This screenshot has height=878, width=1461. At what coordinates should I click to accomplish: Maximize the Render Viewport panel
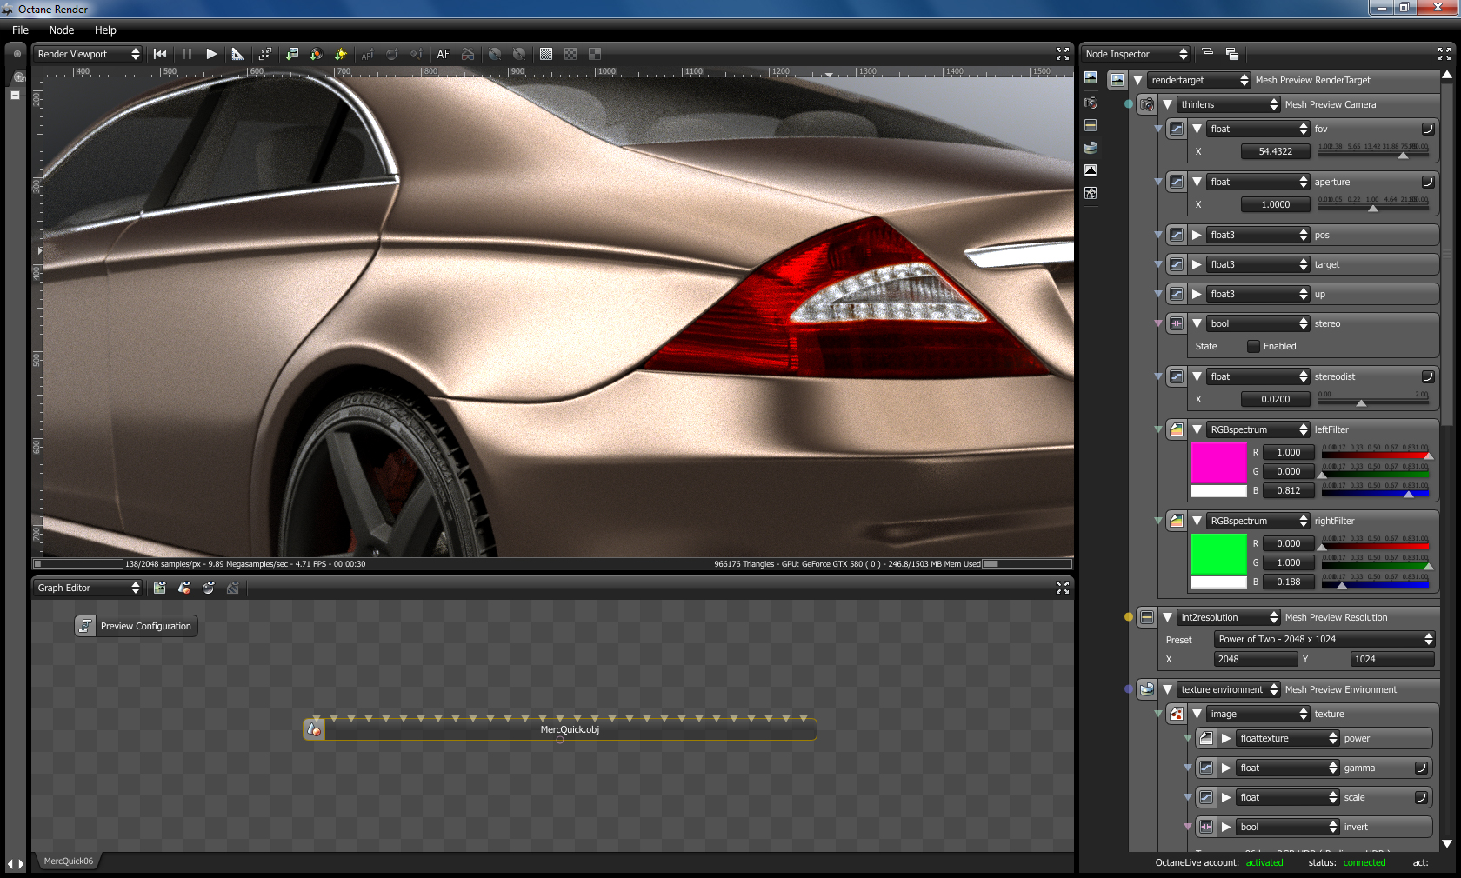click(1062, 54)
